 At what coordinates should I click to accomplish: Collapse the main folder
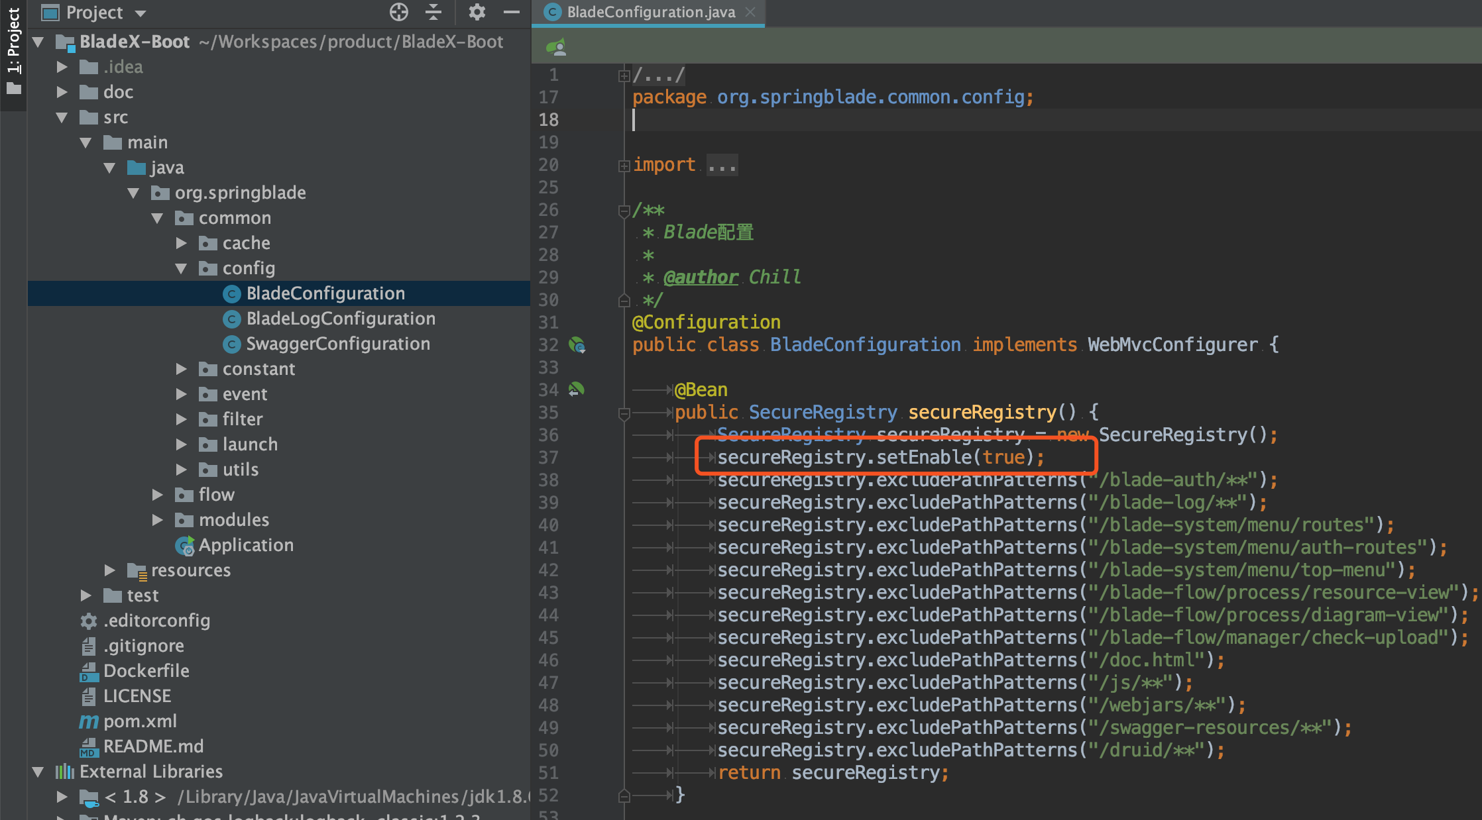pyautogui.click(x=85, y=142)
